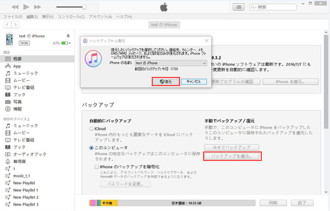
Task: Click the パスワードを変更 button
Action: click(x=125, y=184)
